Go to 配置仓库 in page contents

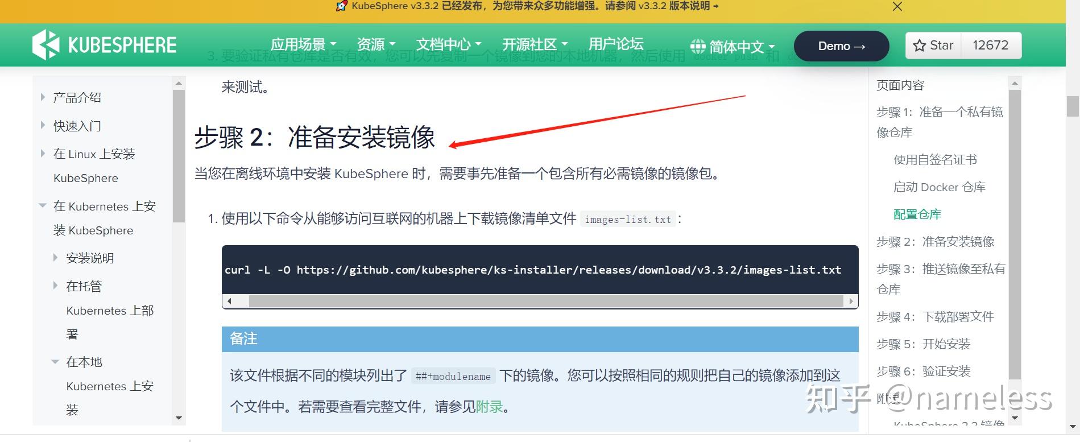pyautogui.click(x=917, y=214)
